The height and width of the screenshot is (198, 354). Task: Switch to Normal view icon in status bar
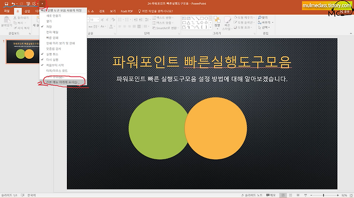click(283, 195)
